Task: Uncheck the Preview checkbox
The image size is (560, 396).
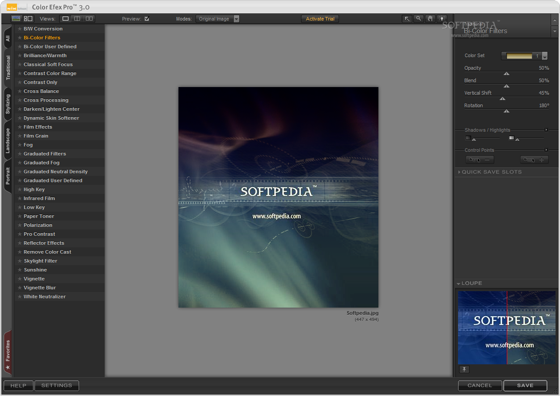Action: [147, 19]
